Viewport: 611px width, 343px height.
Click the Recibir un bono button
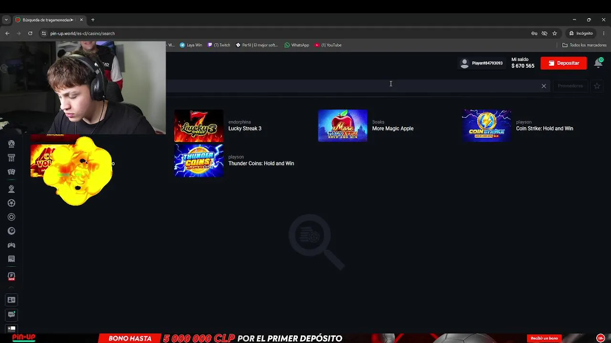[x=544, y=338]
